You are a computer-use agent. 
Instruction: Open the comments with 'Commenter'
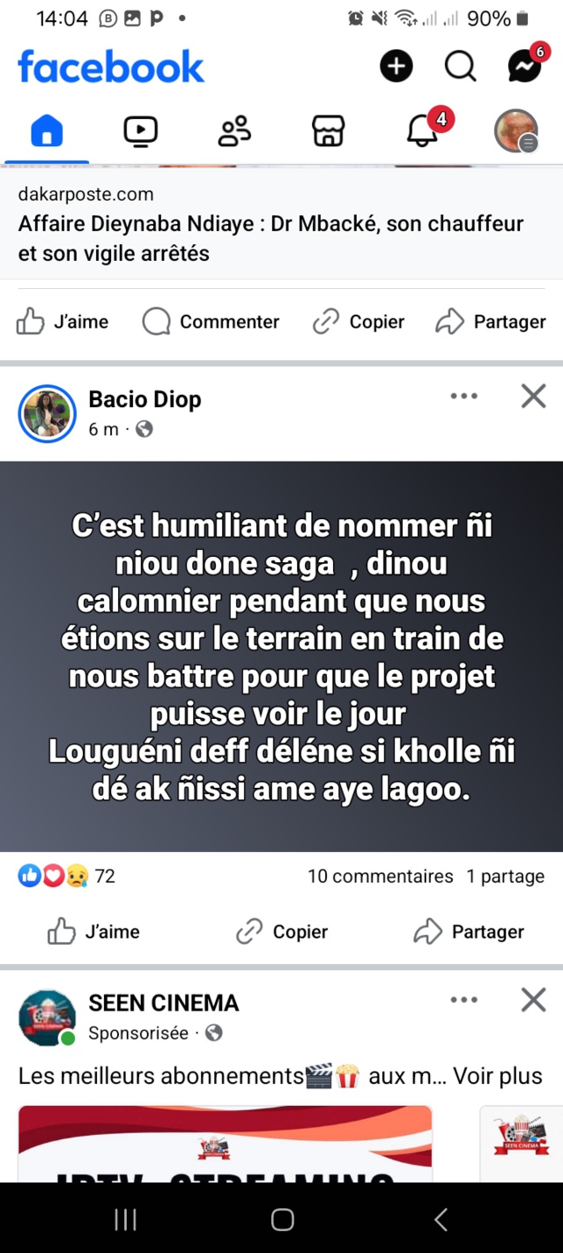pyautogui.click(x=210, y=322)
